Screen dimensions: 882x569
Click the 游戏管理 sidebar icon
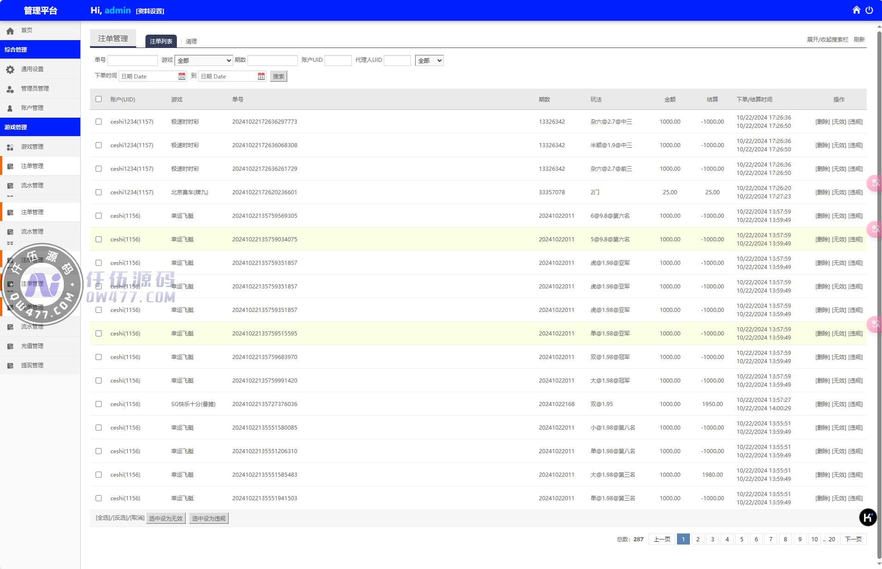[10, 147]
